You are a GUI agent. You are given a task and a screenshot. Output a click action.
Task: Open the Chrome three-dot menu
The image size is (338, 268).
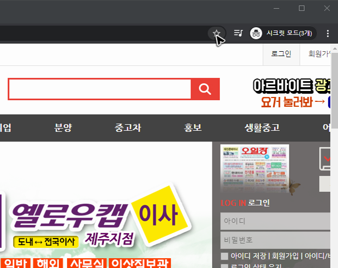(328, 33)
